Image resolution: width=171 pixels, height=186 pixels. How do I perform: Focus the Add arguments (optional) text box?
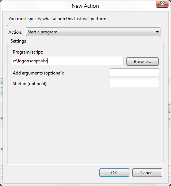coord(134,73)
